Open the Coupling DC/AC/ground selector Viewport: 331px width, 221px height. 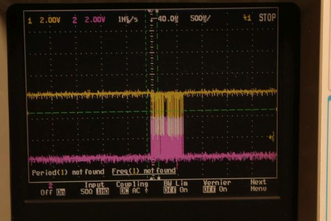click(132, 189)
